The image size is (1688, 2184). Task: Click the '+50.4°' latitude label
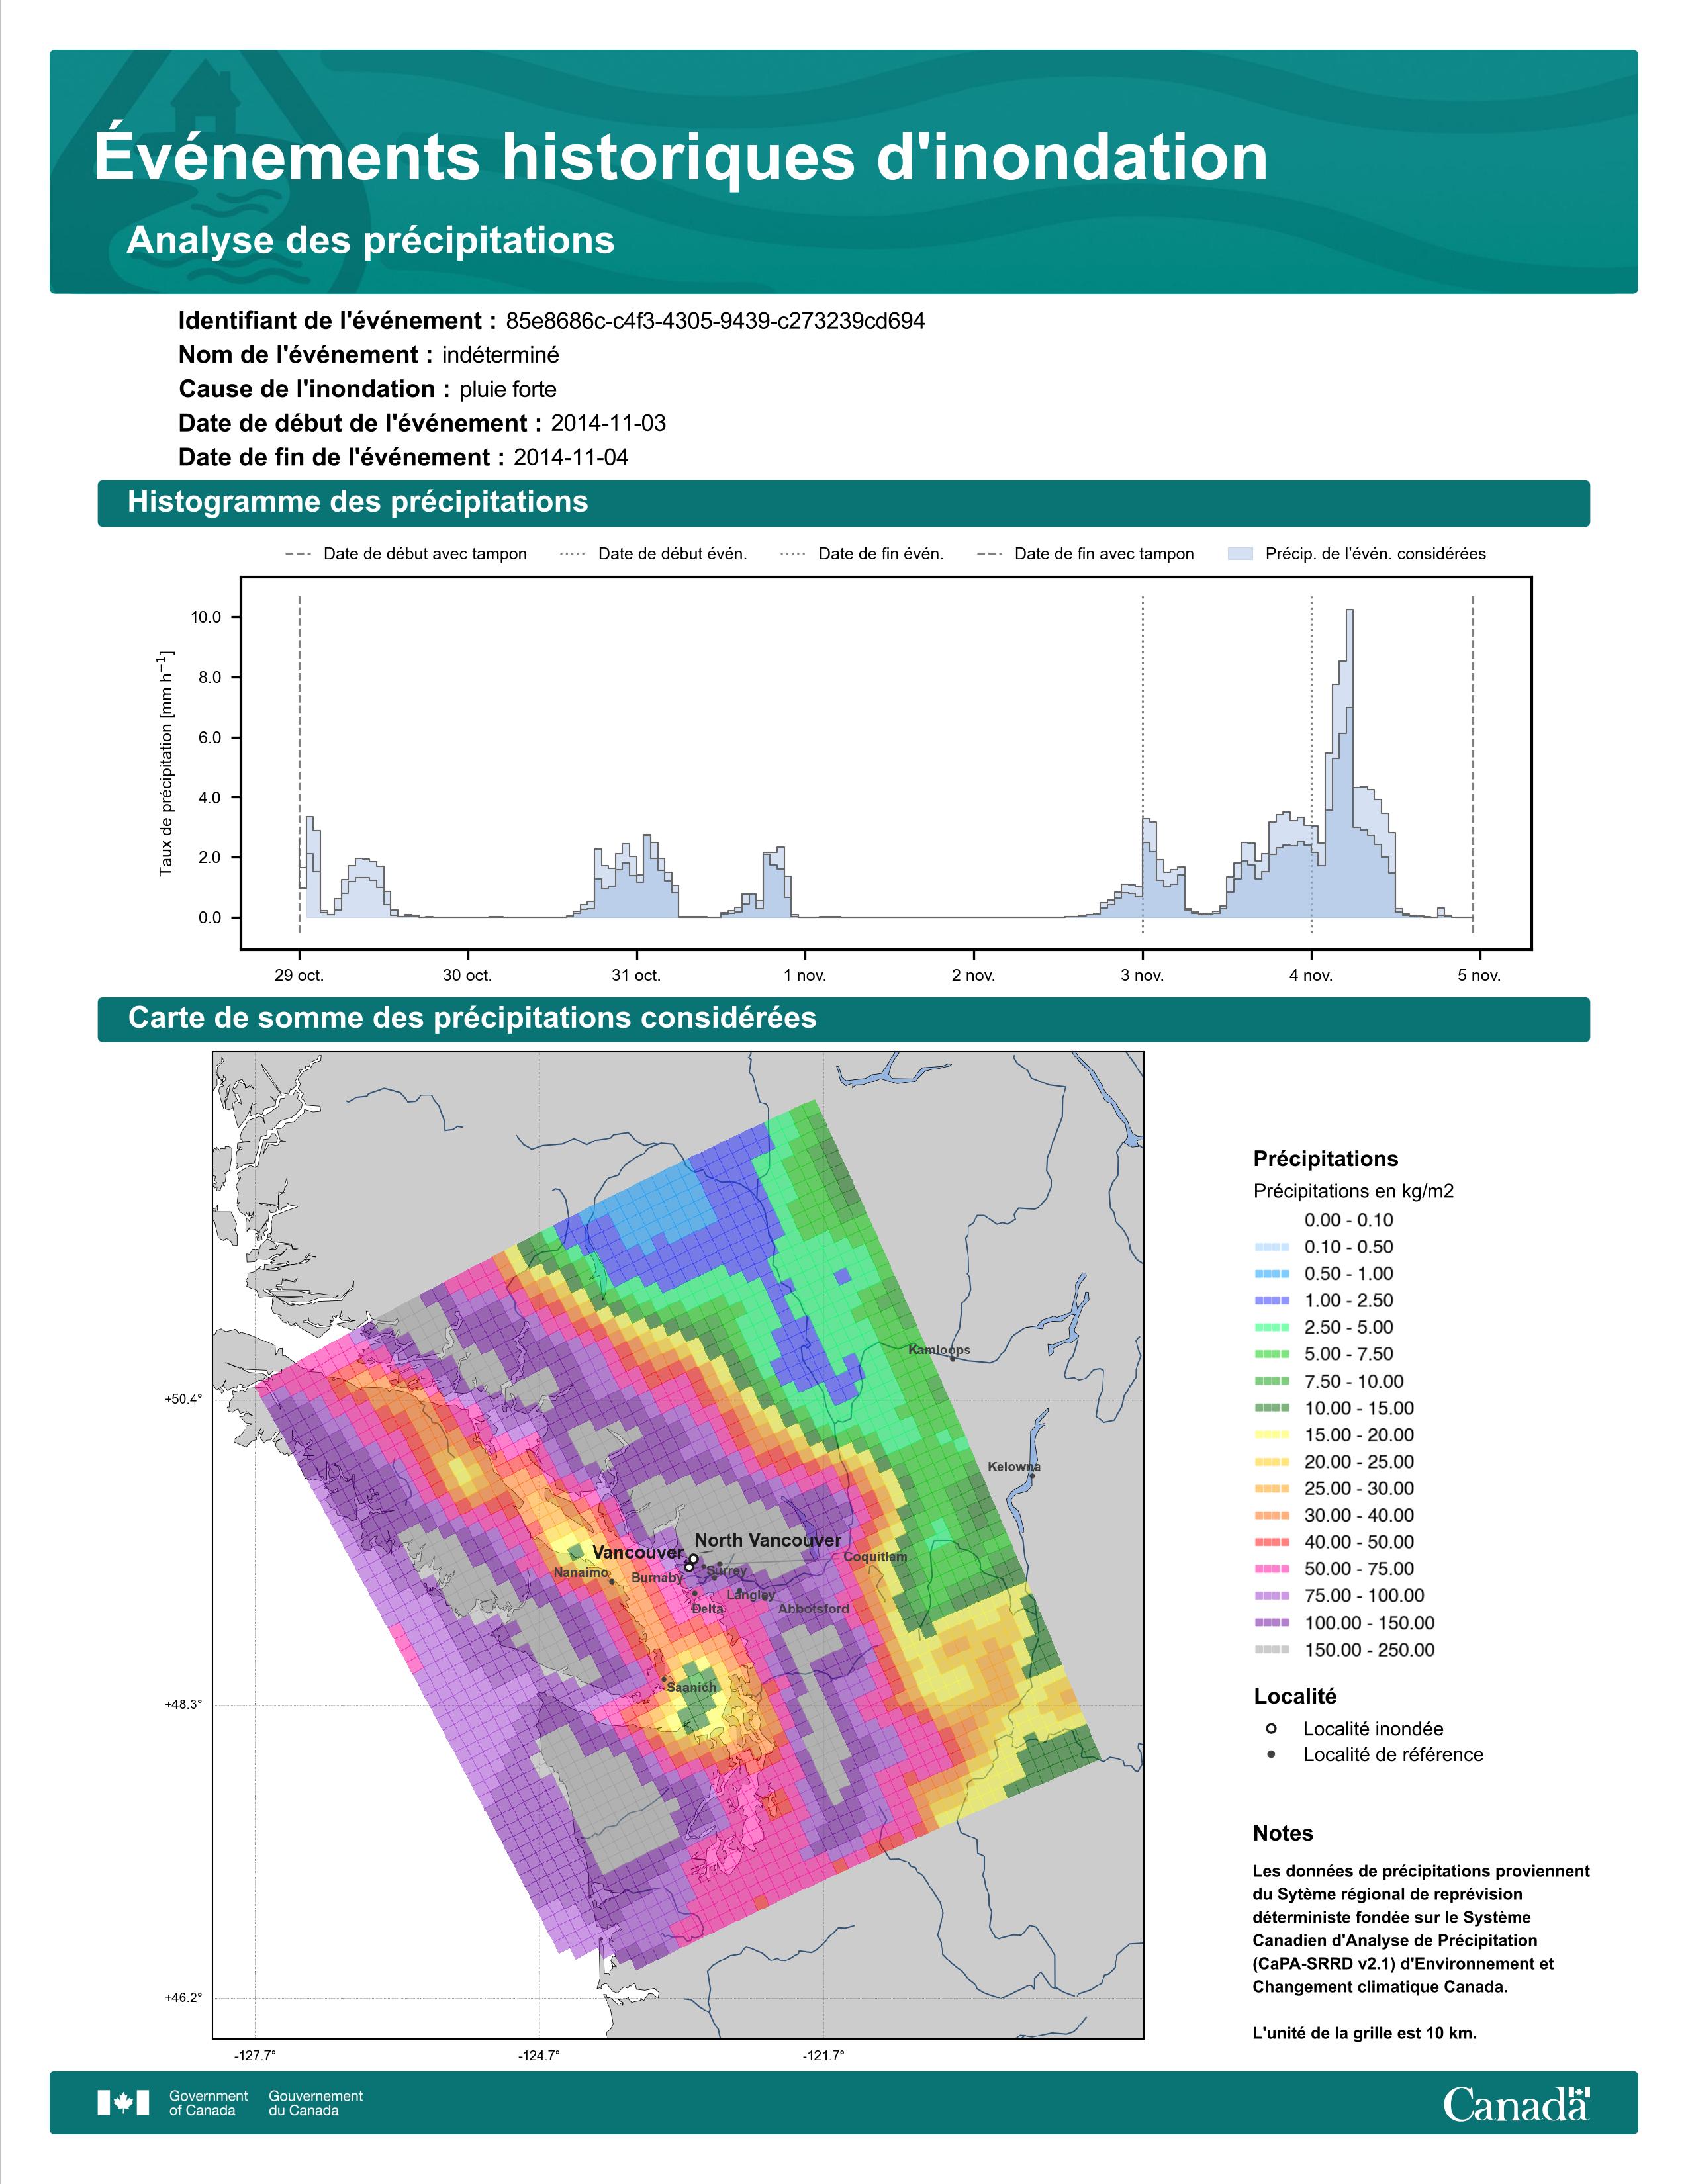click(x=183, y=1400)
